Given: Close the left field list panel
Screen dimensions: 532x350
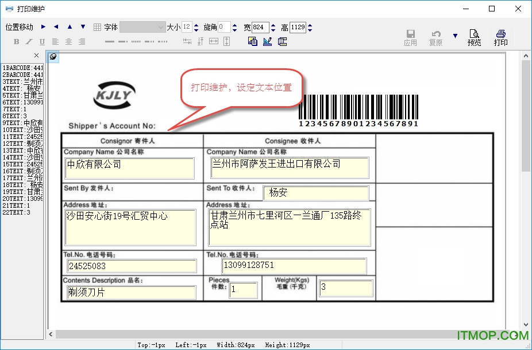Looking at the screenshot, I should coord(36,56).
